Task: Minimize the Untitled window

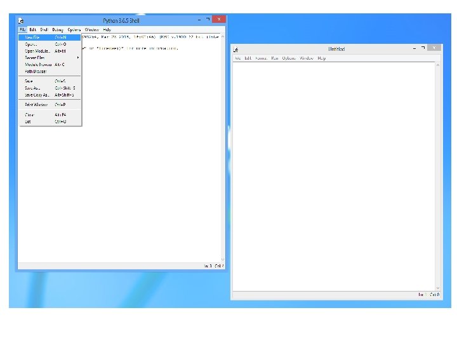Action: click(x=414, y=48)
